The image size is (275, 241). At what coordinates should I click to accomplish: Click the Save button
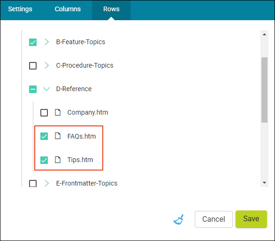[251, 219]
